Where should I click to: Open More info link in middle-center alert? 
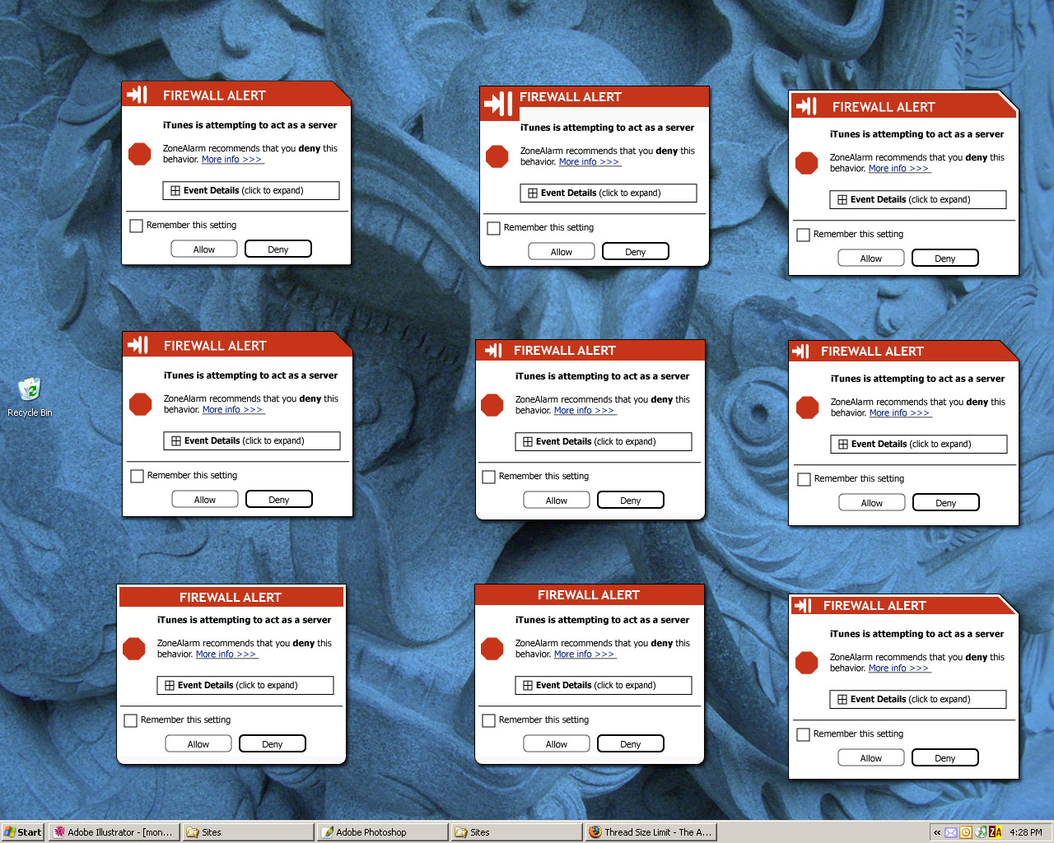click(585, 411)
